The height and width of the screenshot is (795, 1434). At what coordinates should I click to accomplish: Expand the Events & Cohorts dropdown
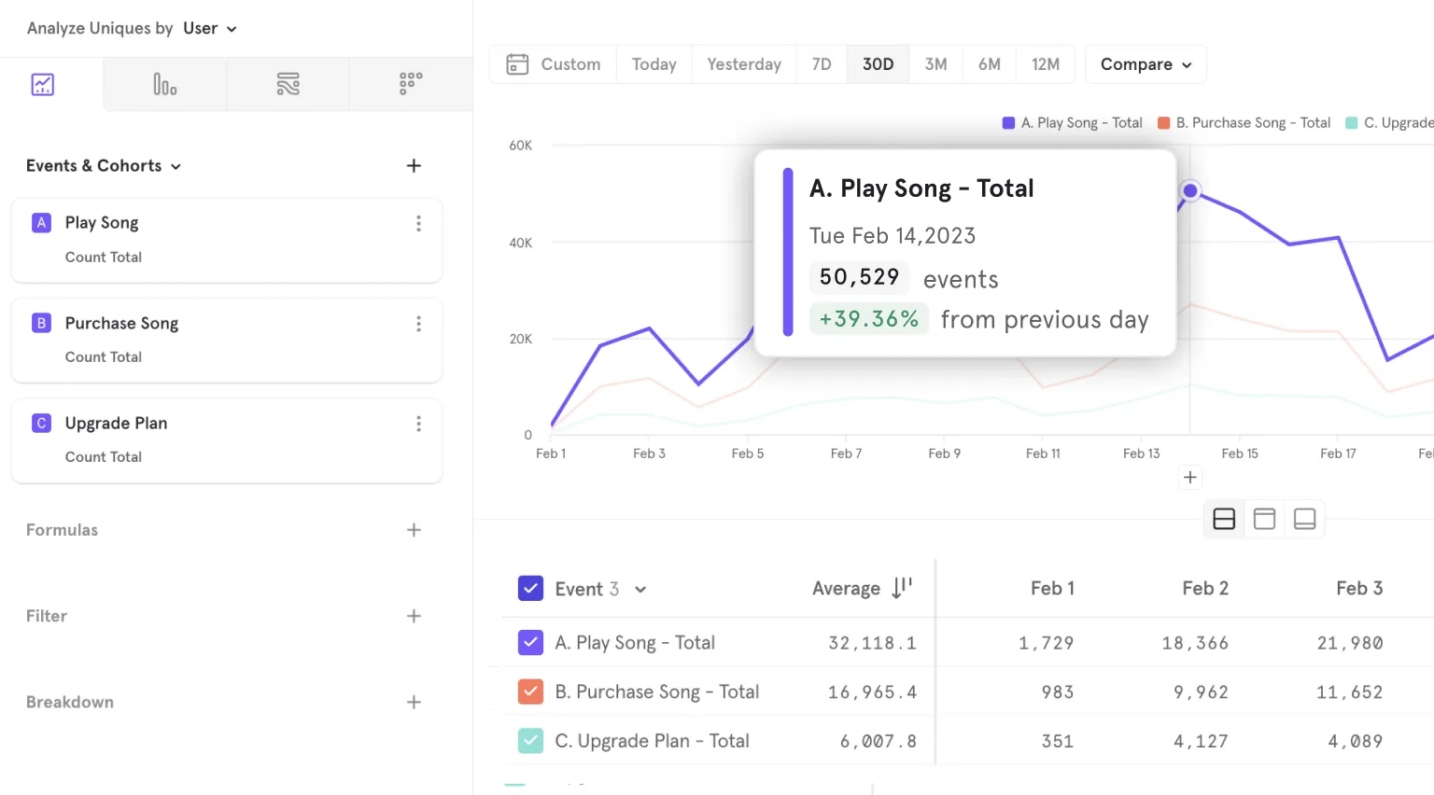click(x=104, y=166)
